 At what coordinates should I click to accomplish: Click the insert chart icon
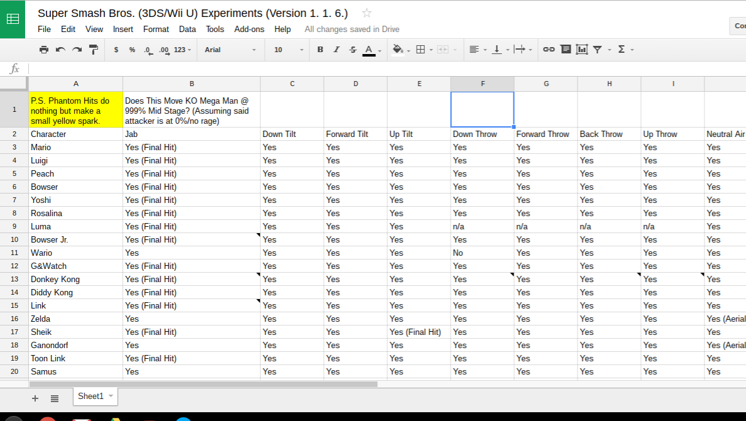[581, 50]
